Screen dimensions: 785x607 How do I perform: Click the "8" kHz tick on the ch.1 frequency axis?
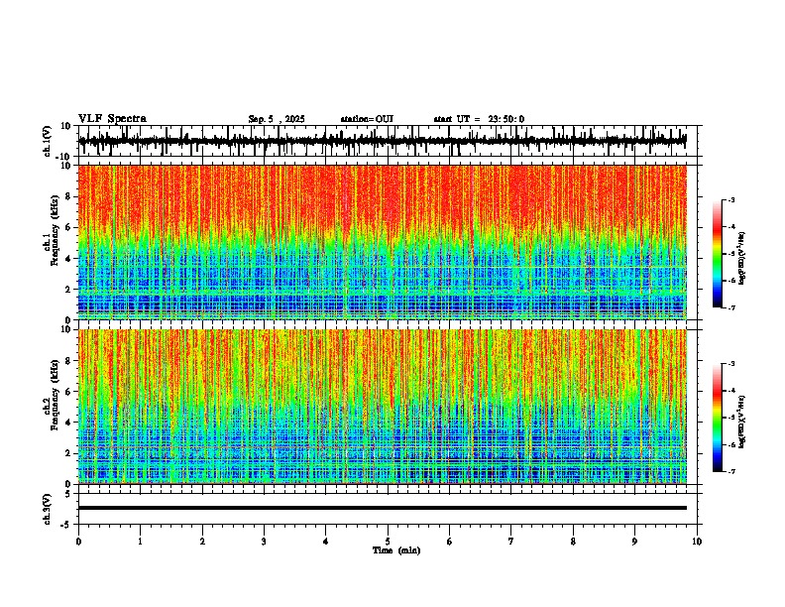68,196
